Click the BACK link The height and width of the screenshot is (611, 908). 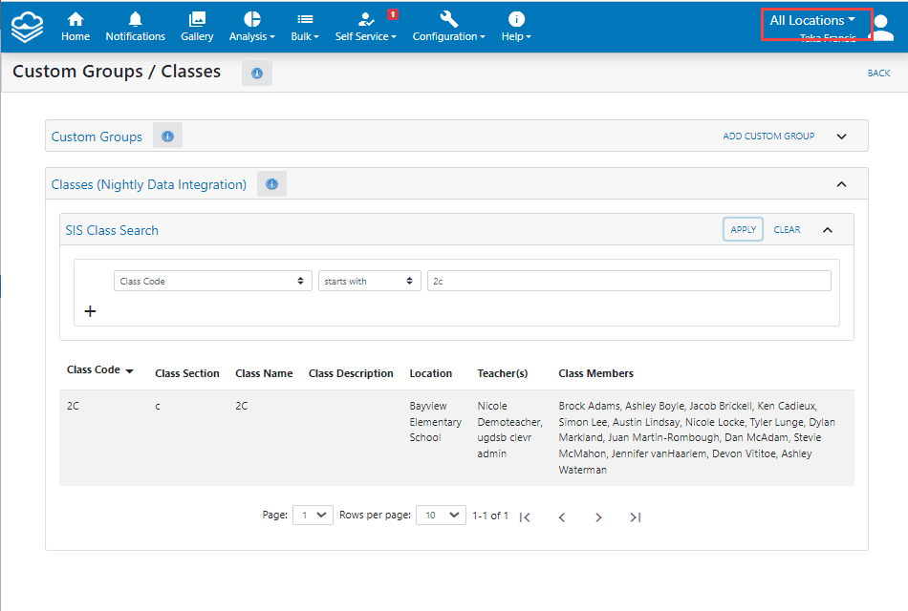click(878, 73)
